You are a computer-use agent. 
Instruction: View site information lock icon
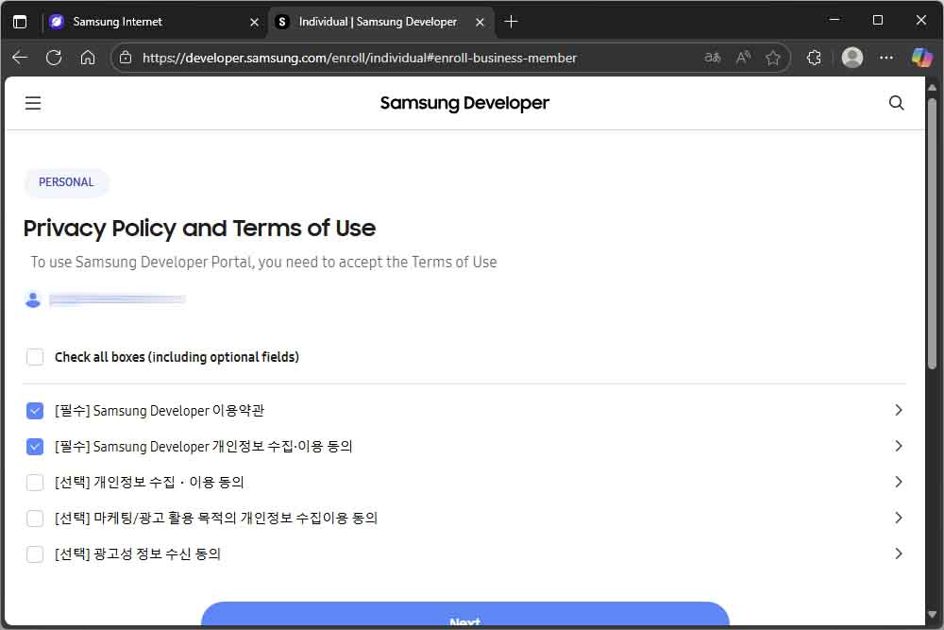pos(126,58)
